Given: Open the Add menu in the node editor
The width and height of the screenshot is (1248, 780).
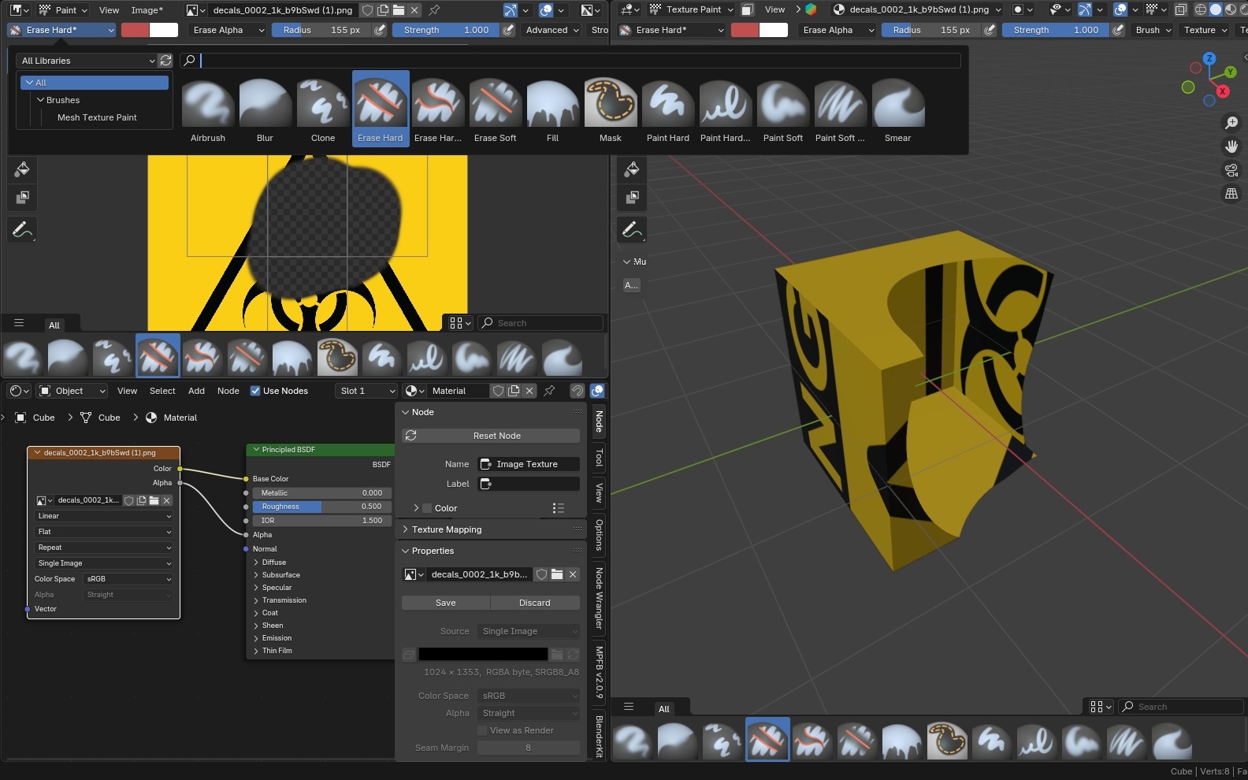Looking at the screenshot, I should click(x=196, y=391).
